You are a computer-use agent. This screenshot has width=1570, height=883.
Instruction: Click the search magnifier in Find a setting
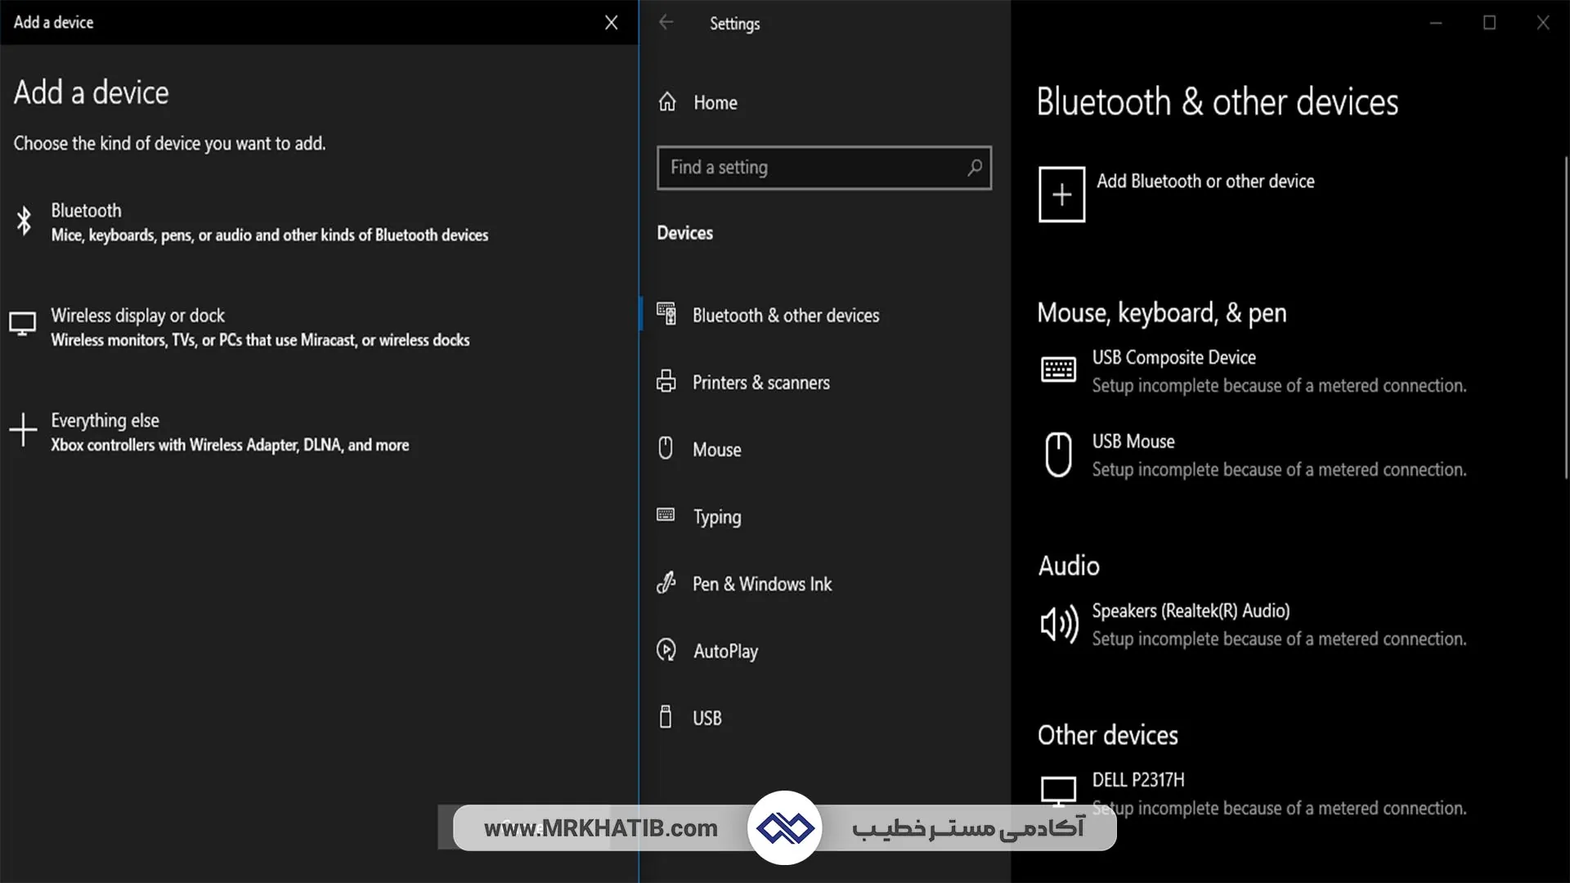click(974, 168)
